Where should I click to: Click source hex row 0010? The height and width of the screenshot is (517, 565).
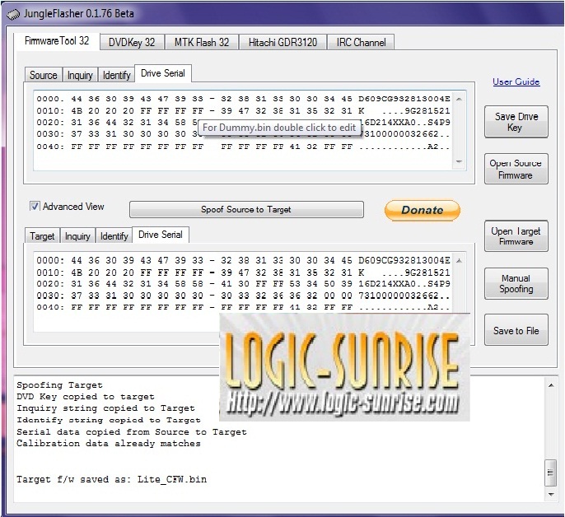pyautogui.click(x=244, y=110)
